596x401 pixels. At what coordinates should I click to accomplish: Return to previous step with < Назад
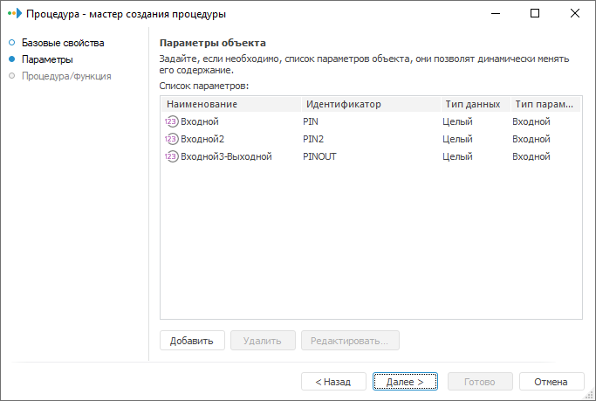[x=333, y=382]
